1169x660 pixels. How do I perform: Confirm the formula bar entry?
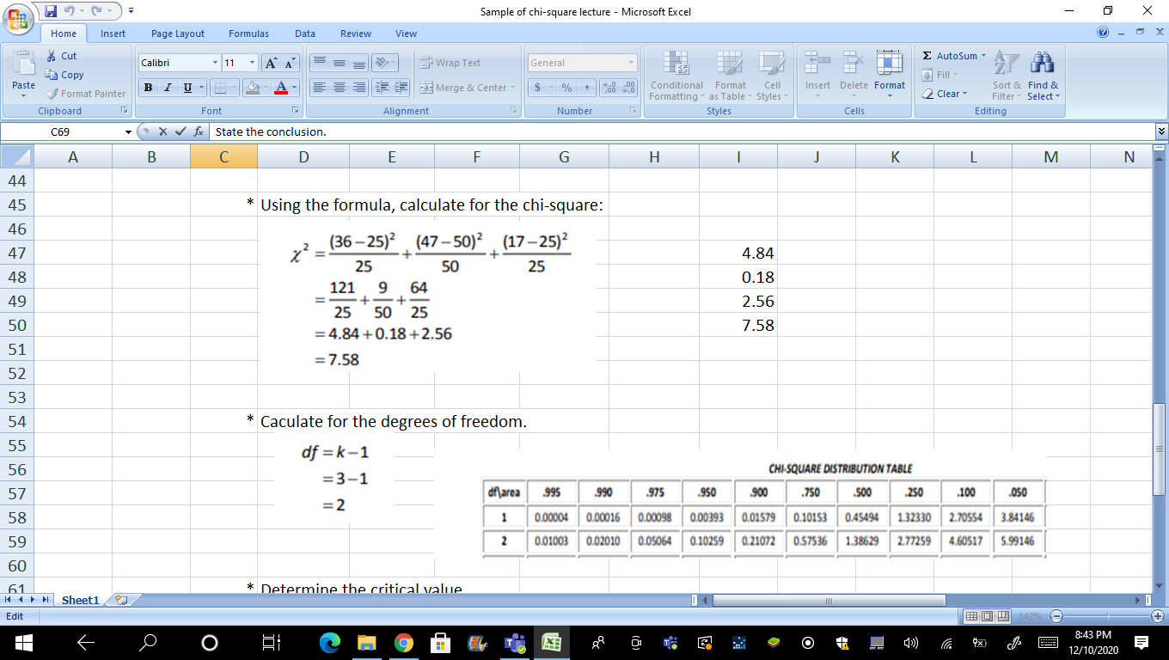click(x=181, y=131)
